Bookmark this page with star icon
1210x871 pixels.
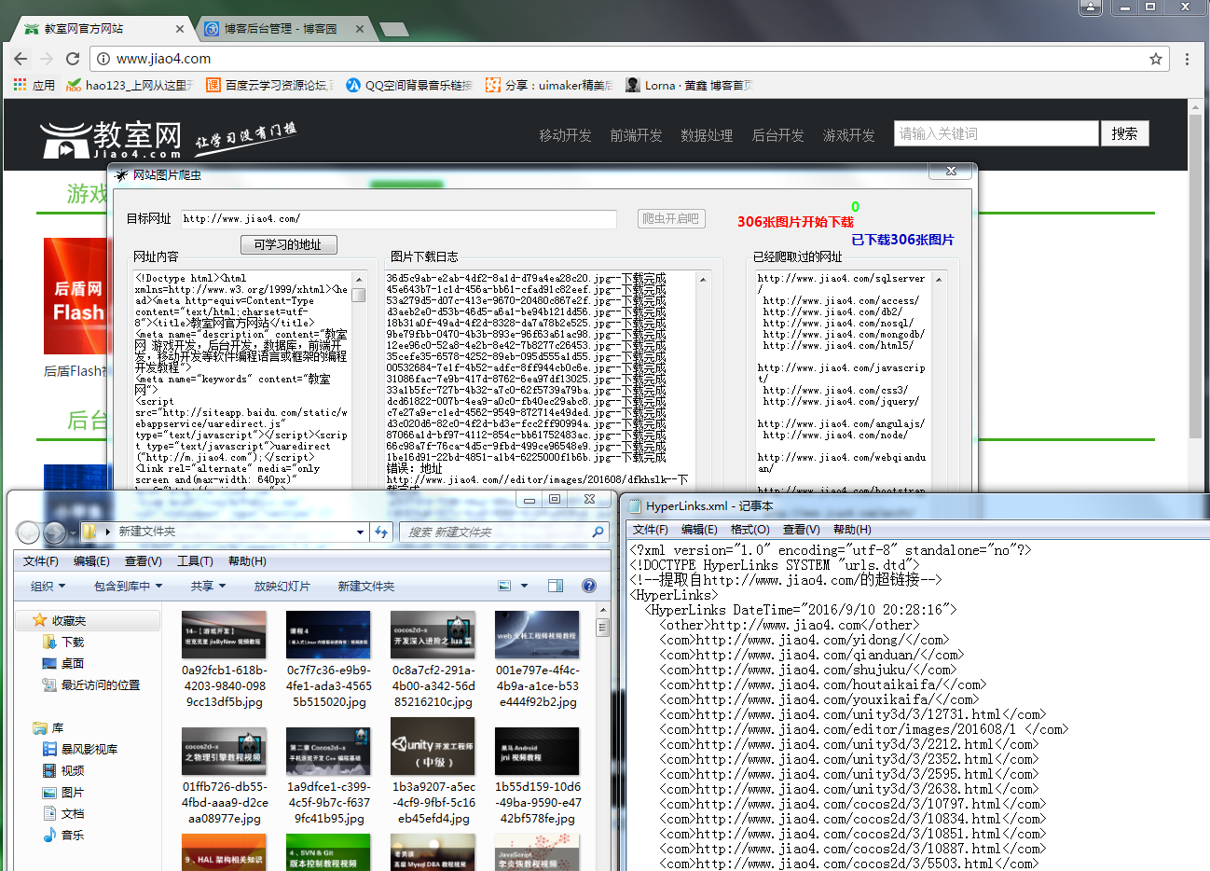[x=1156, y=59]
